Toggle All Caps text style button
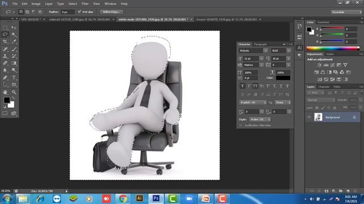 [x=255, y=86]
